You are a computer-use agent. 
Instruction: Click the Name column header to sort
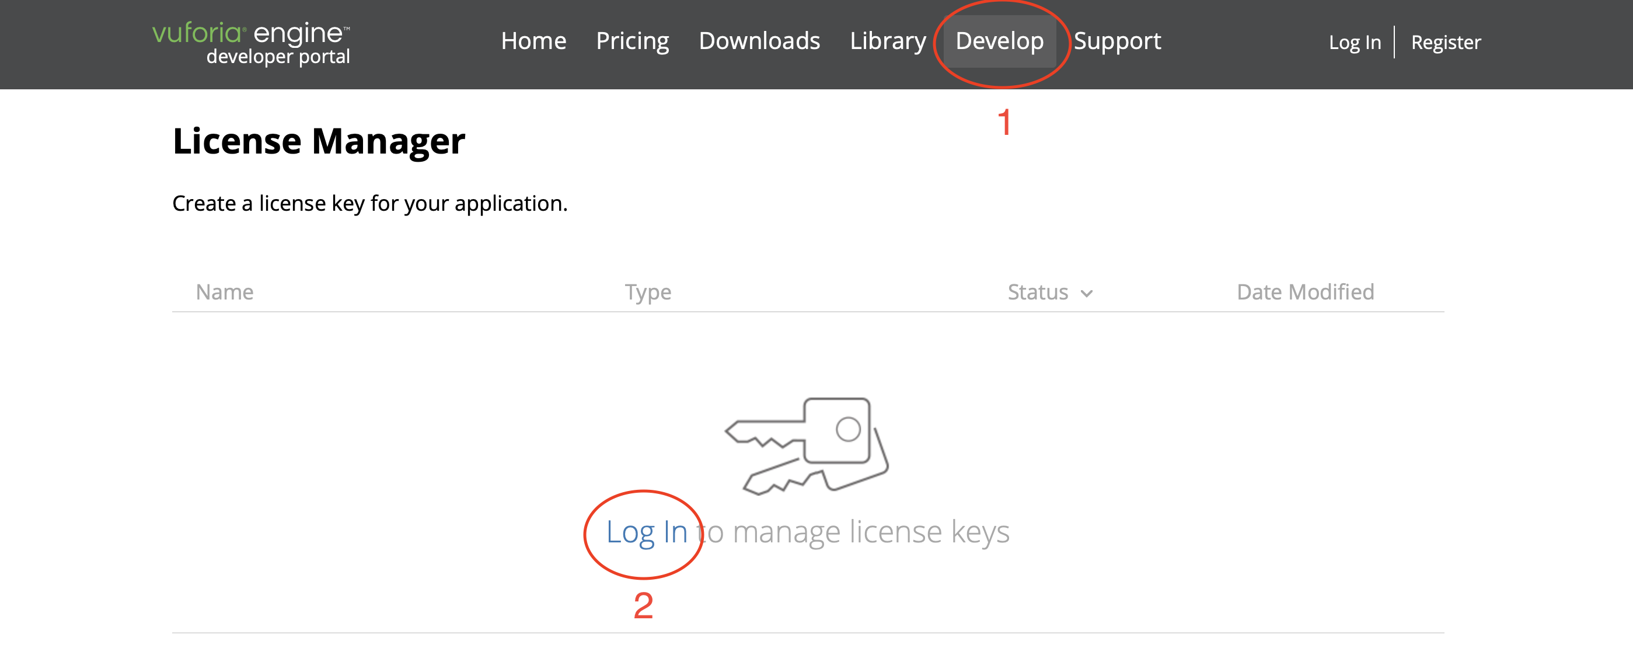coord(224,292)
